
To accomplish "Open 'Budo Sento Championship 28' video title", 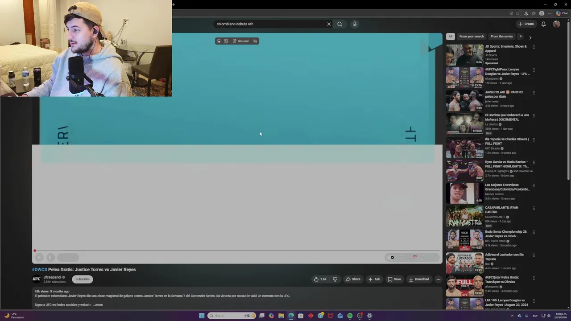I will [506, 234].
